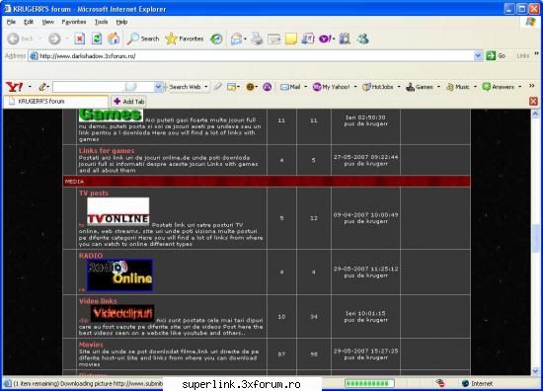Click the Go button

pyautogui.click(x=496, y=55)
